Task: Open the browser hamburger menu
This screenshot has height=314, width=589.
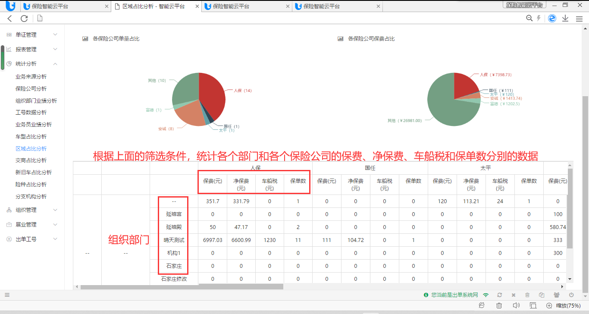Action: [x=579, y=19]
